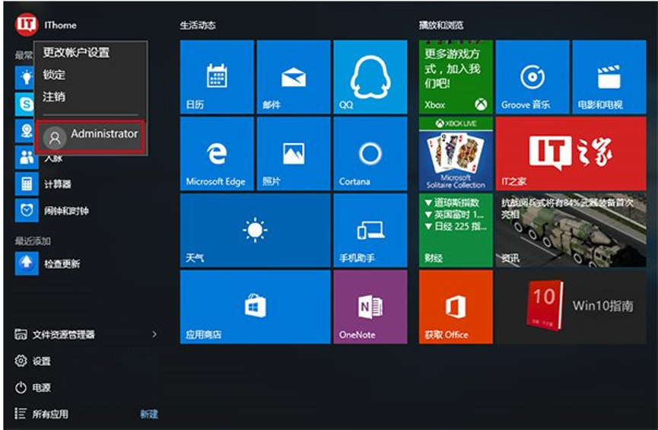Choose 锁定 from account menu
The image size is (658, 430).
point(54,75)
